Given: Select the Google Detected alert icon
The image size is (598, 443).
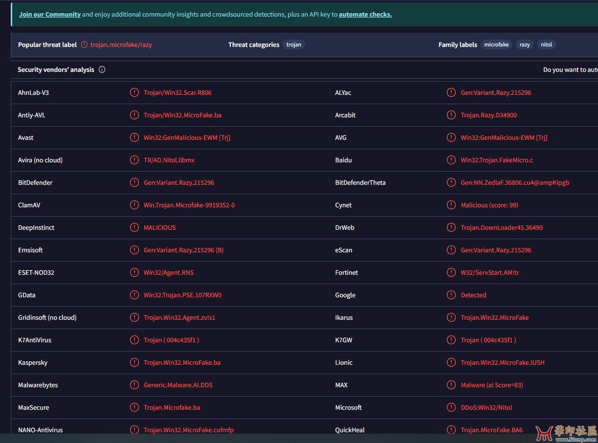Looking at the screenshot, I should click(451, 295).
